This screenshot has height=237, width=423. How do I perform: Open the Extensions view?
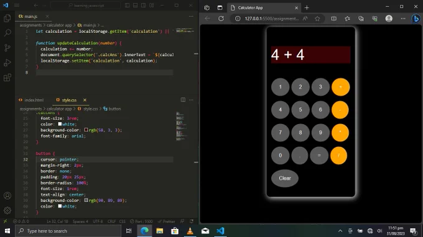[7, 78]
